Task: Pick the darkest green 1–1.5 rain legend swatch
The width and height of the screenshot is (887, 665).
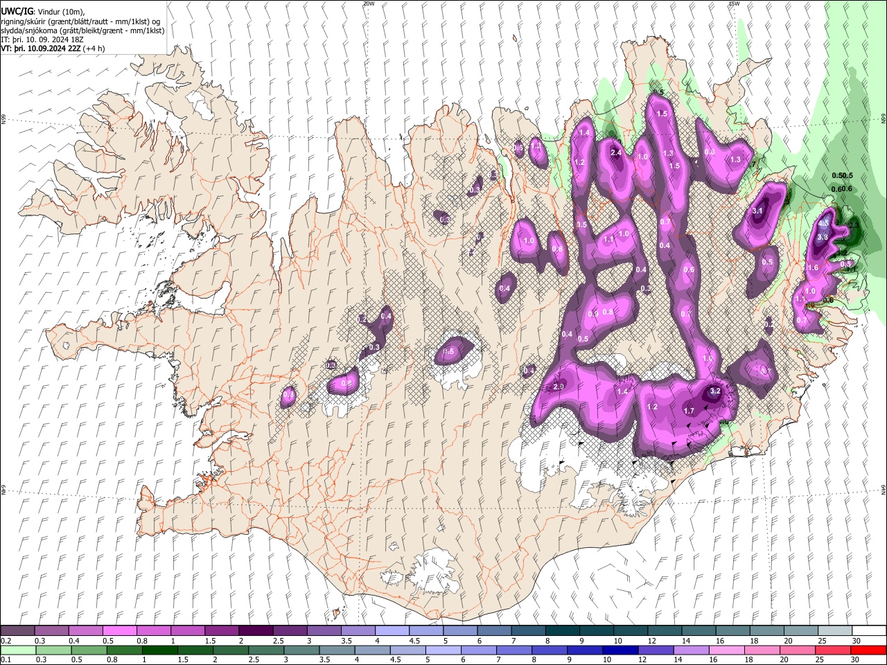Action: coord(159,650)
